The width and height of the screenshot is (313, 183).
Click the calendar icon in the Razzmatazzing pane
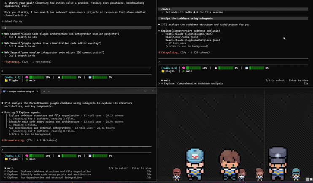pyautogui.click(x=90, y=156)
